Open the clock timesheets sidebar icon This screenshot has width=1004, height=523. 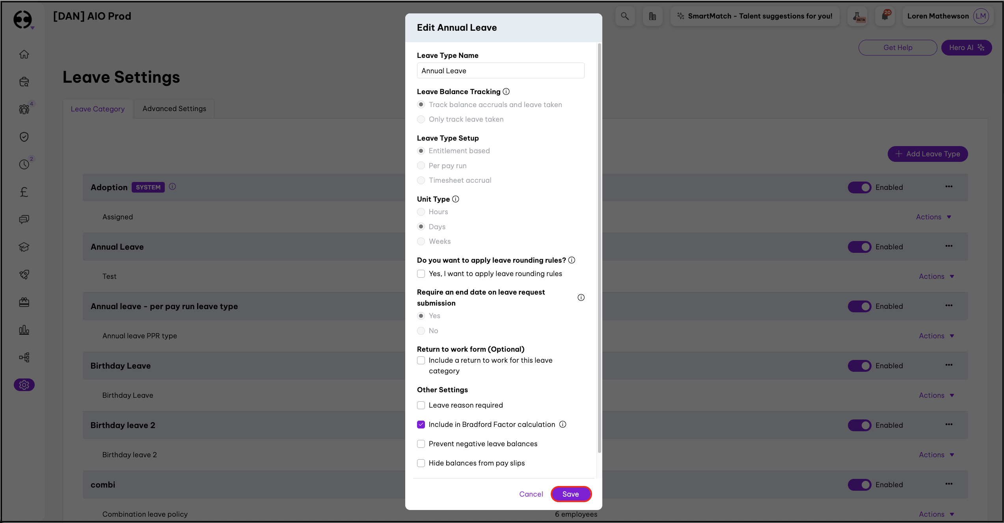(x=24, y=164)
